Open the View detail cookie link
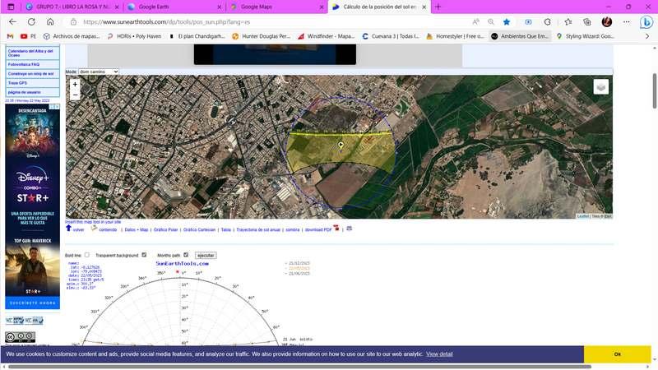This screenshot has height=370, width=658. pos(439,354)
